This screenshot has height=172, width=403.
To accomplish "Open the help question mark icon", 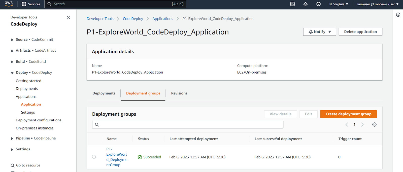I will coord(319,4).
